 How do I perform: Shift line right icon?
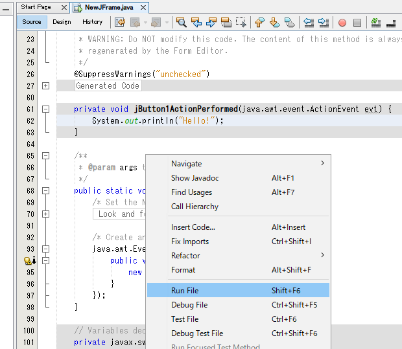pyautogui.click(x=324, y=23)
